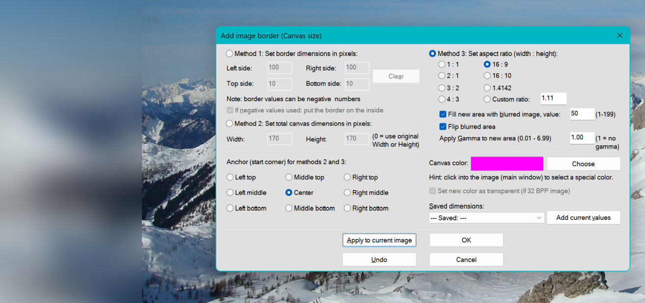This screenshot has width=645, height=303.
Task: Select the Custom ratio radio button
Action: pyautogui.click(x=487, y=99)
